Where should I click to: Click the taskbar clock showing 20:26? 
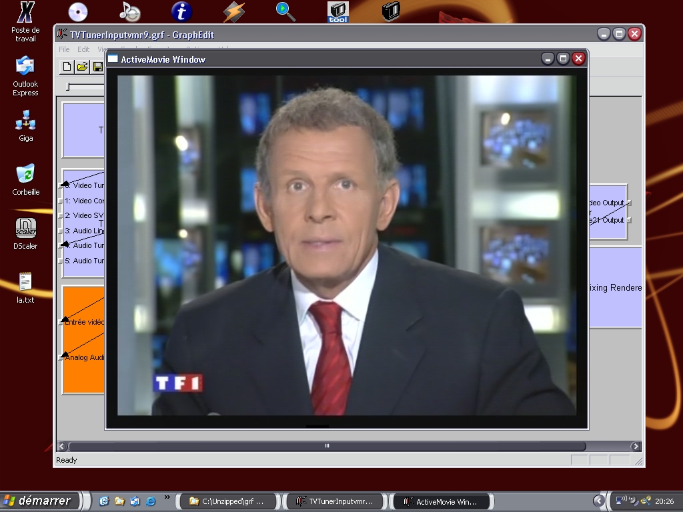(x=664, y=501)
